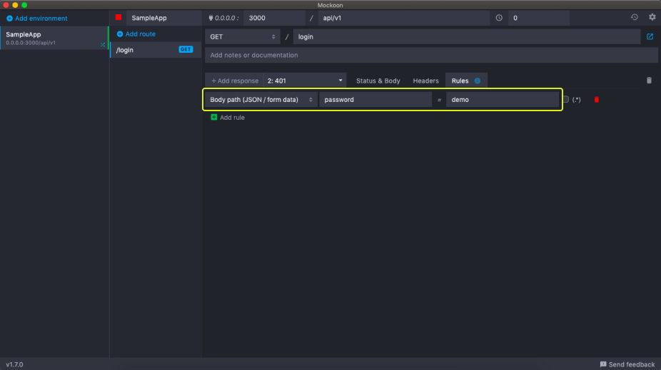The width and height of the screenshot is (661, 370).
Task: Switch to the Status & Body tab
Action: (378, 81)
